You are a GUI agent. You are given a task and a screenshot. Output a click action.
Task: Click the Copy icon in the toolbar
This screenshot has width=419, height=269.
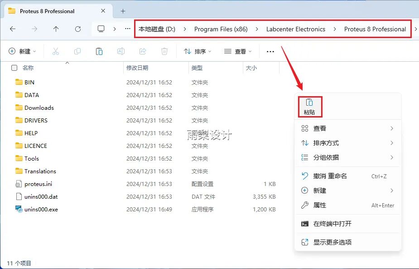coord(77,51)
